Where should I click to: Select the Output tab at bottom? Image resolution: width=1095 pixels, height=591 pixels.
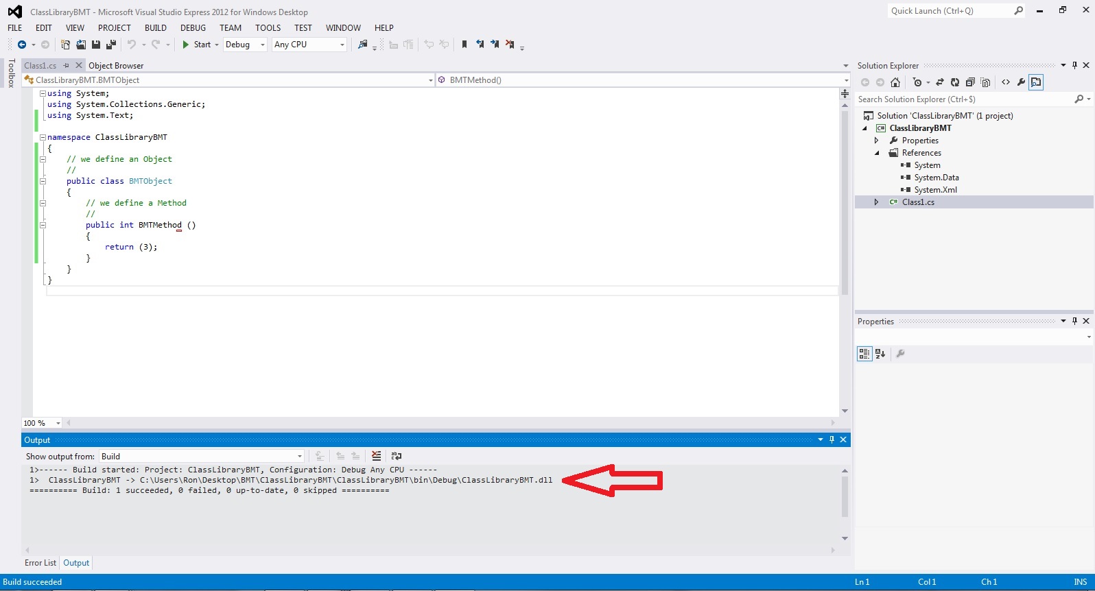tap(76, 563)
